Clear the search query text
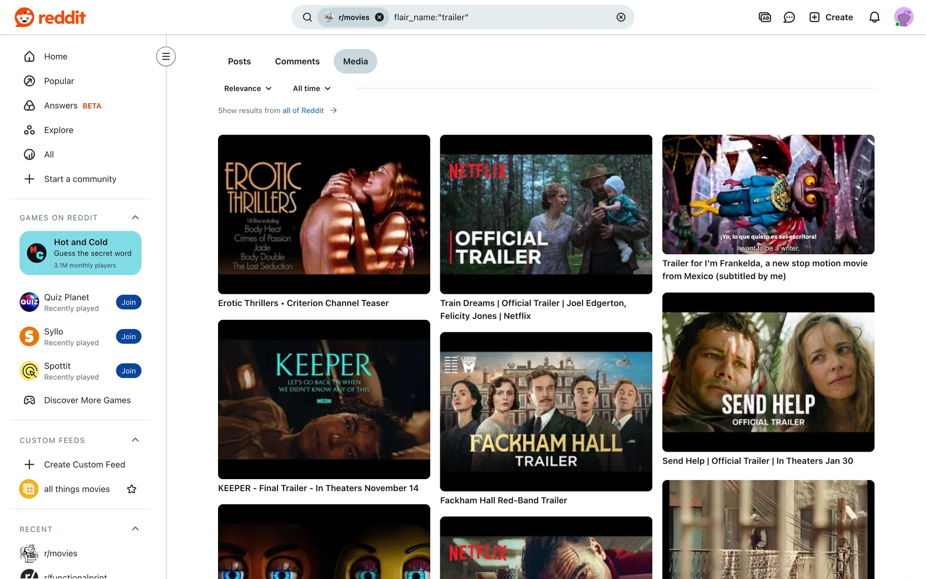This screenshot has width=926, height=579. [621, 17]
